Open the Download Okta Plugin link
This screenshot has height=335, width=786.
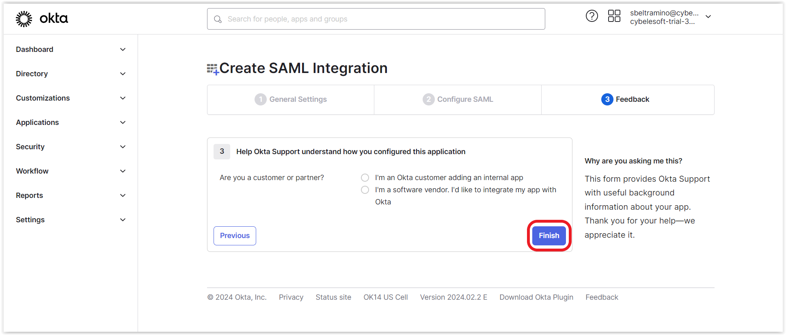tap(536, 297)
